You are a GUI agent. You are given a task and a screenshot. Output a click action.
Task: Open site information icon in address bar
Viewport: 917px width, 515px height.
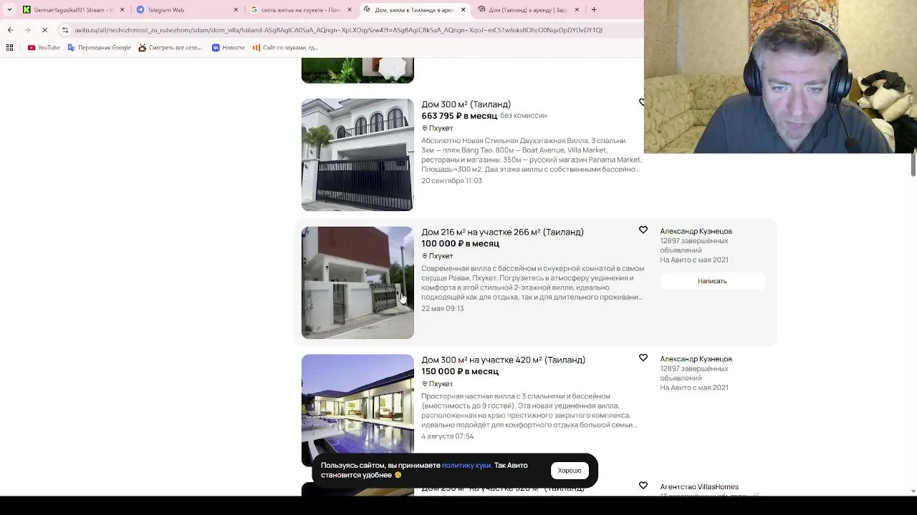pyautogui.click(x=65, y=30)
